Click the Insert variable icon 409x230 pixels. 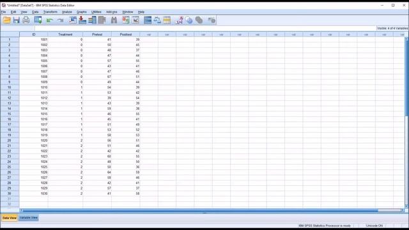[x=135, y=20]
